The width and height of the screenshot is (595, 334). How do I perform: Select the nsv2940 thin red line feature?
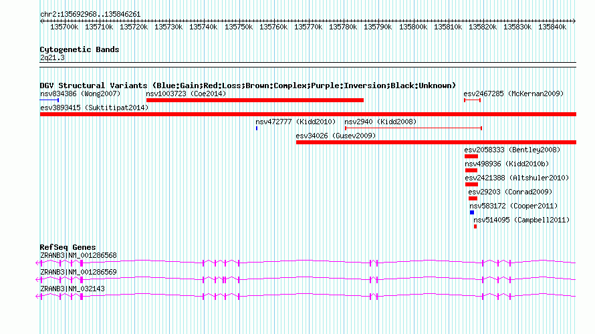(x=414, y=128)
